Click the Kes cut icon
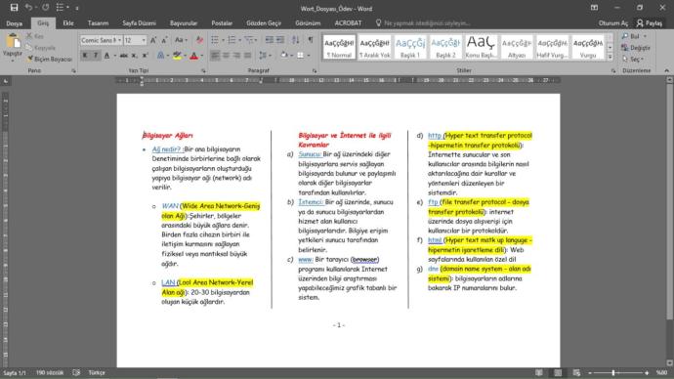 [x=29, y=36]
